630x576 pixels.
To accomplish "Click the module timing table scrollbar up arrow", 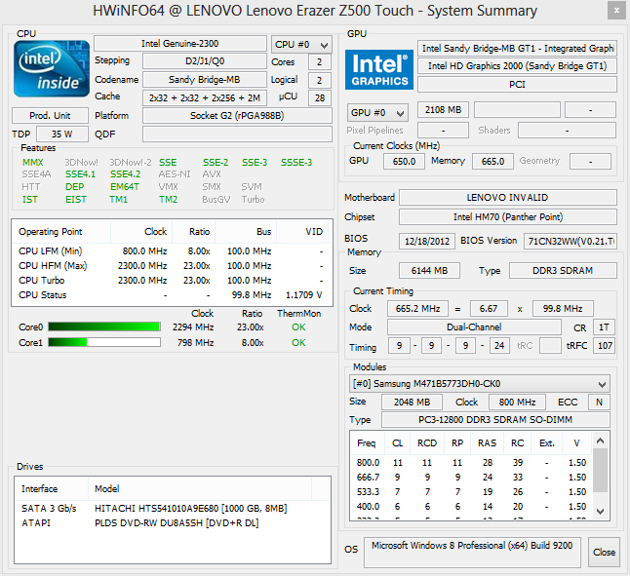I will pos(602,440).
